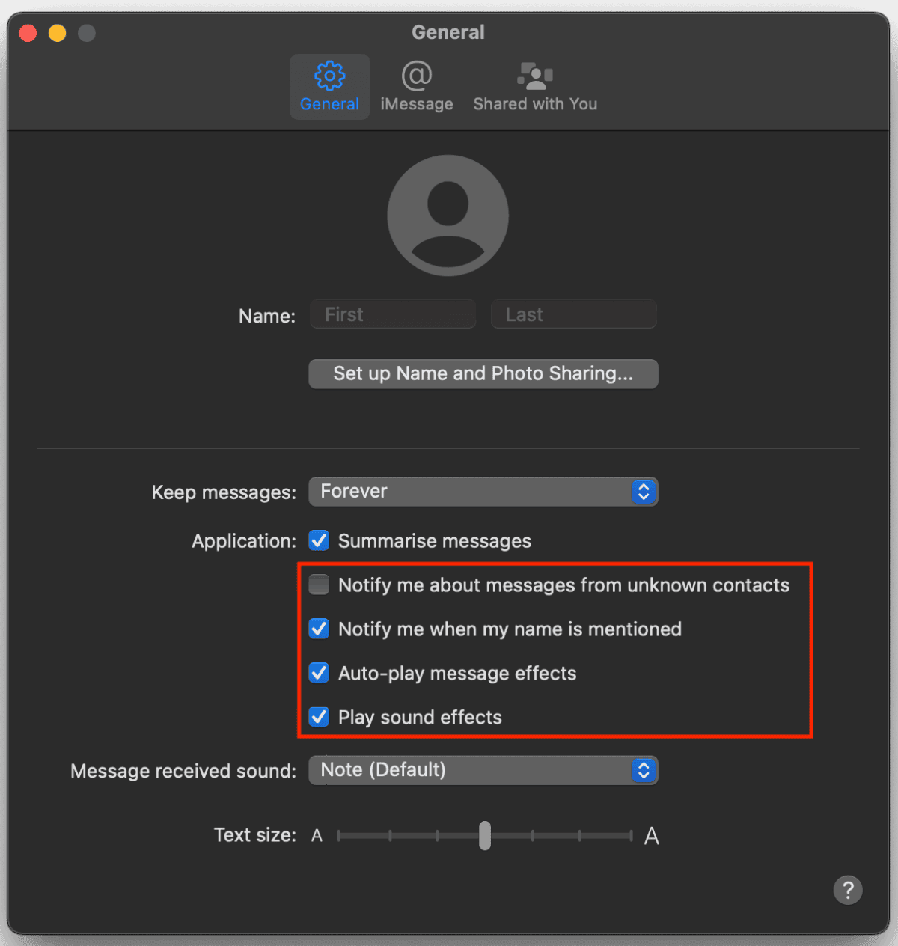Open the Message received sound dropdown
The height and width of the screenshot is (946, 898).
483,770
